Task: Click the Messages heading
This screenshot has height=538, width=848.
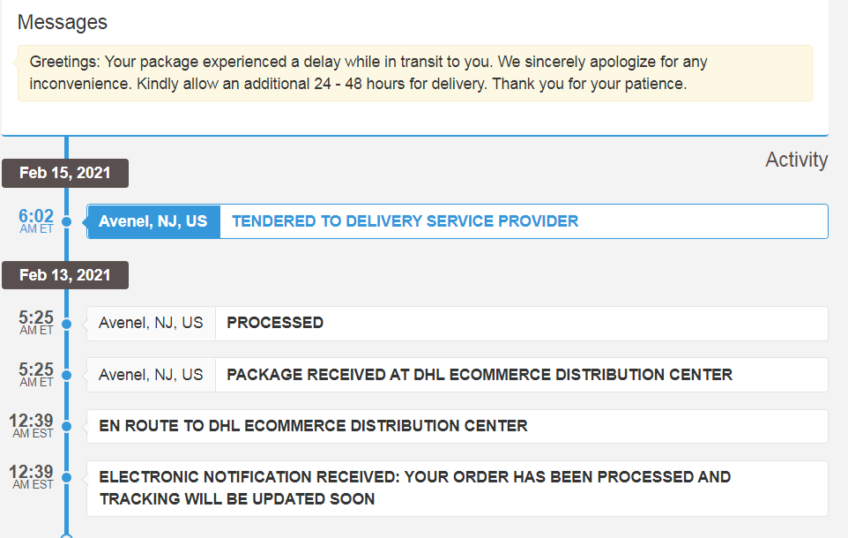Action: [x=62, y=22]
